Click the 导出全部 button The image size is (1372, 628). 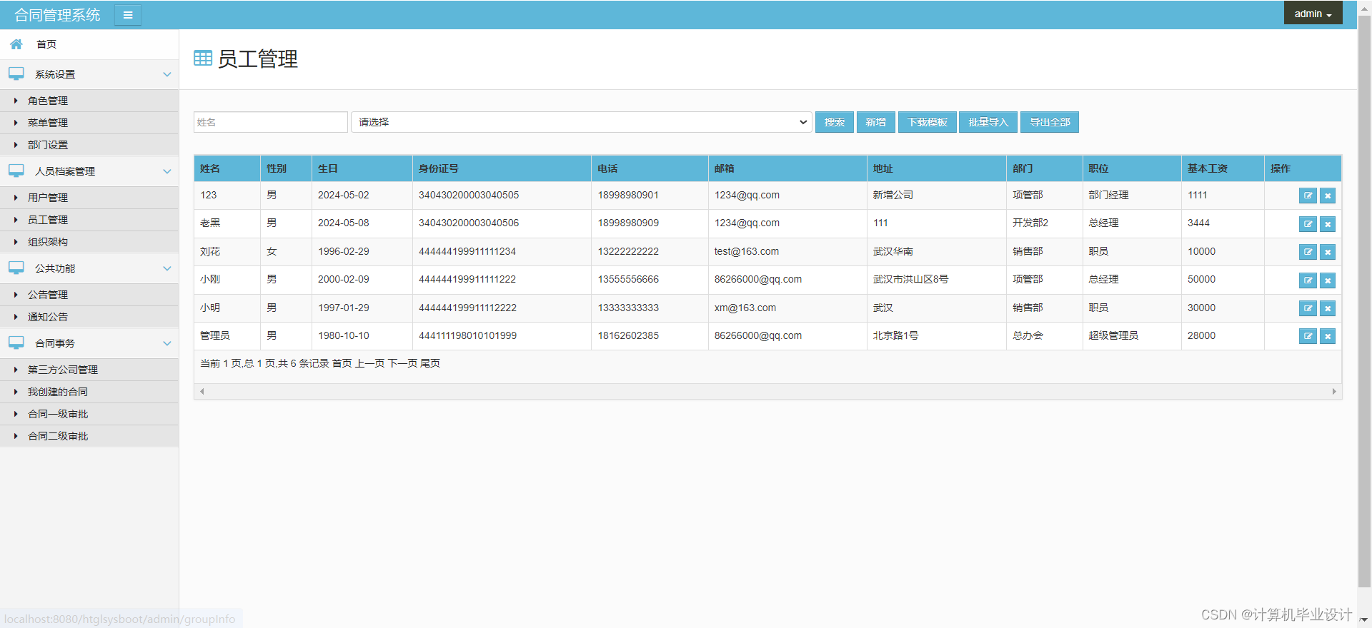[x=1050, y=122]
